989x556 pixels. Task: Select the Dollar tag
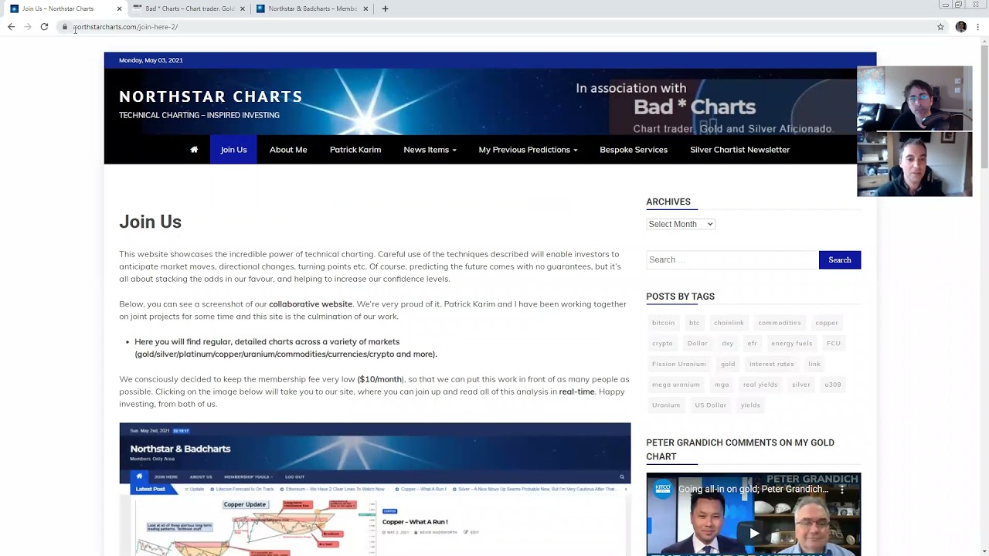(x=697, y=343)
